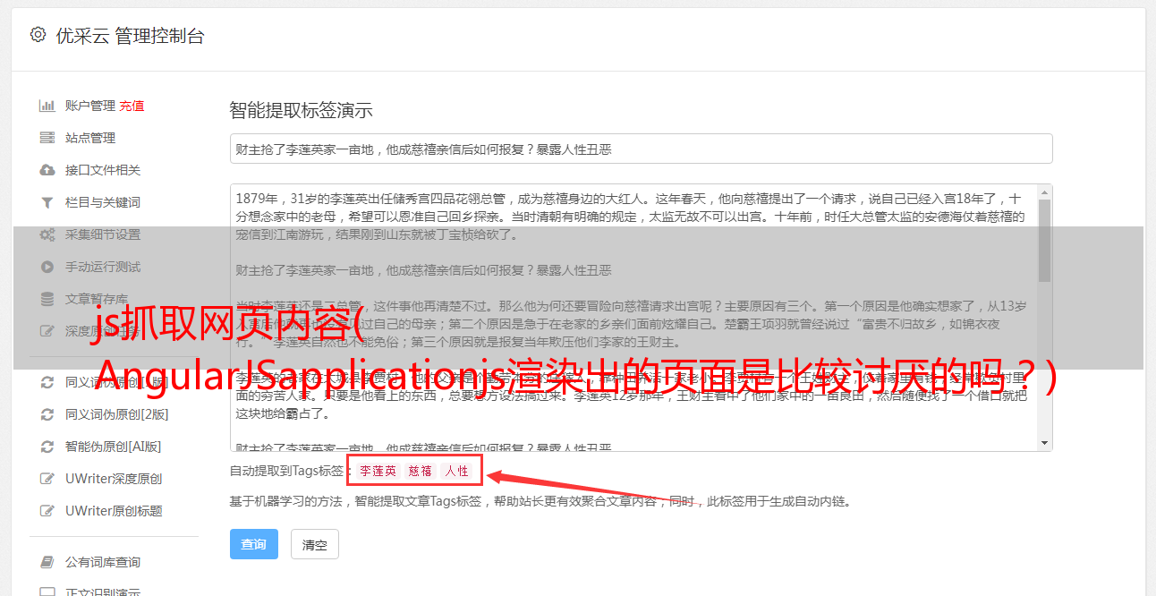Click the textarea scrollbar up arrow
1156x596 pixels.
[1045, 192]
